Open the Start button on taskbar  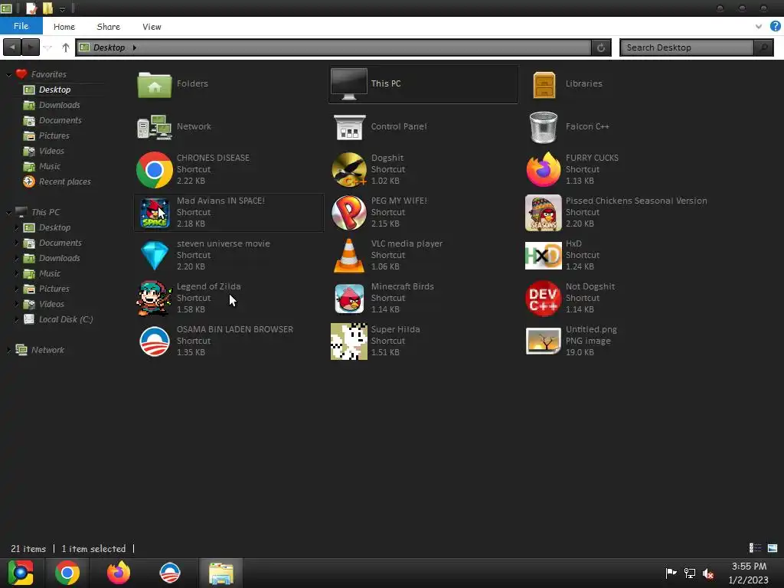[x=21, y=573]
